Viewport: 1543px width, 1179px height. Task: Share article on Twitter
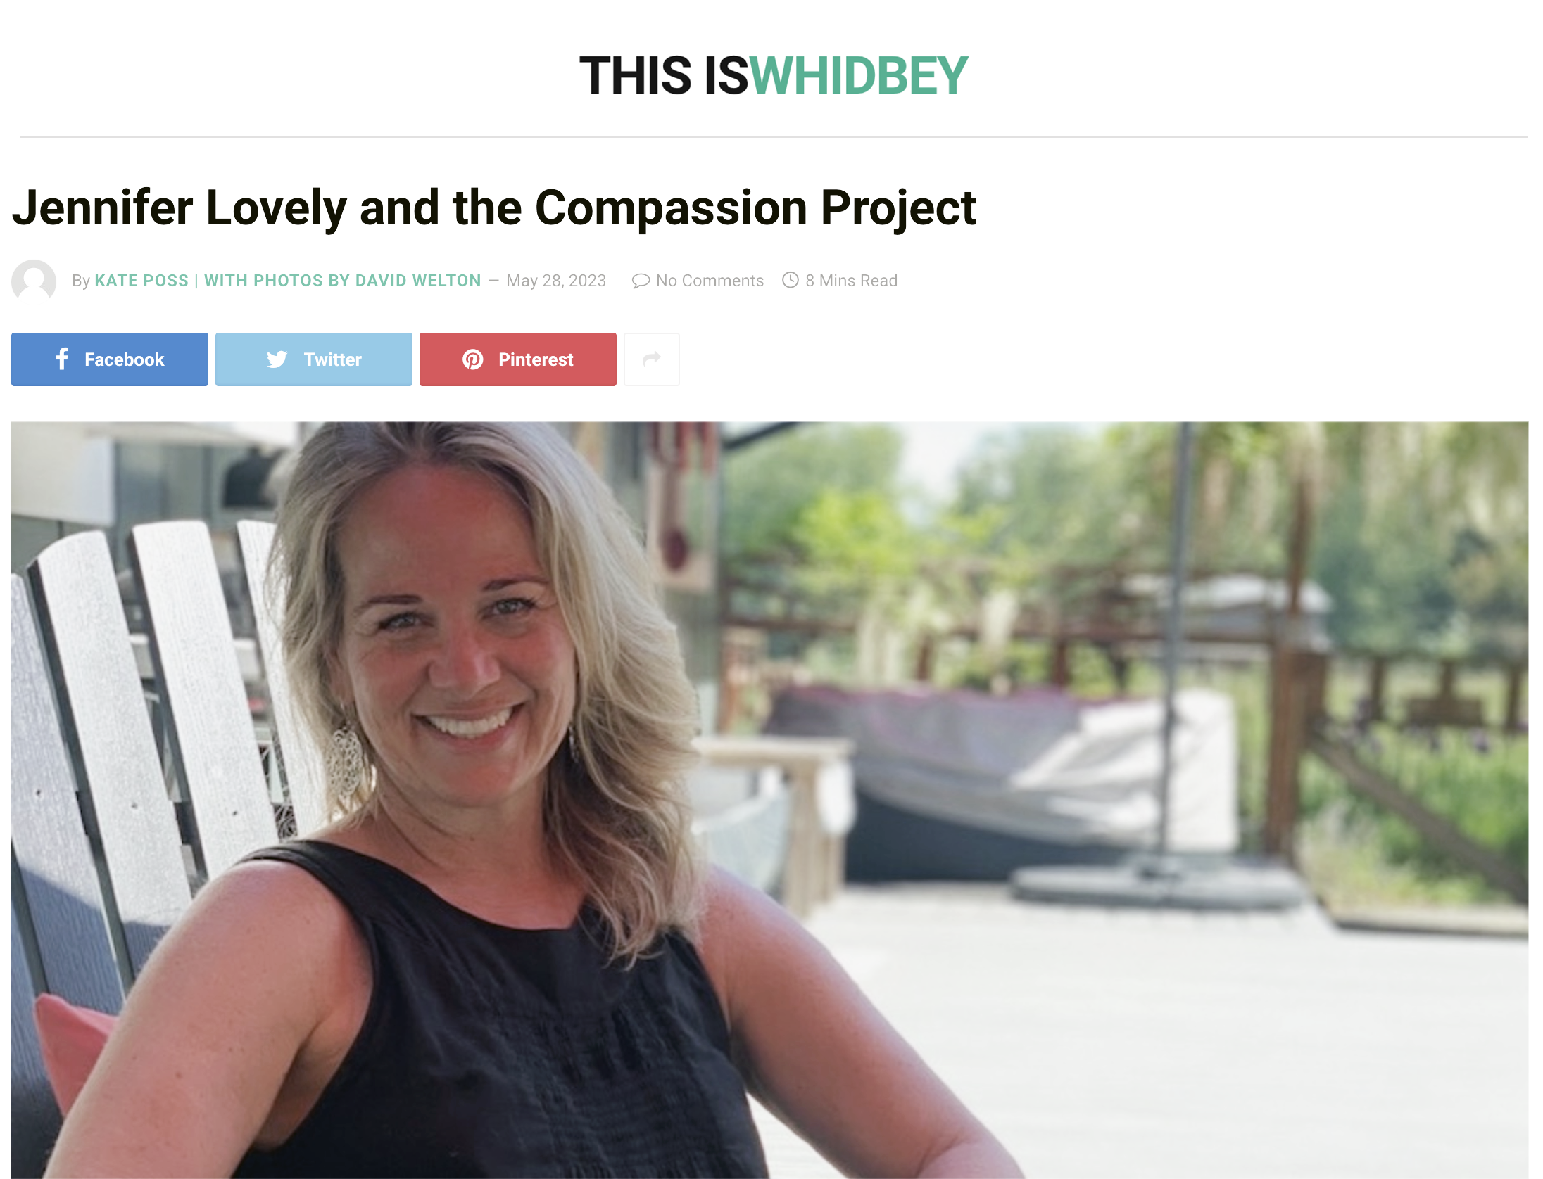[x=314, y=359]
